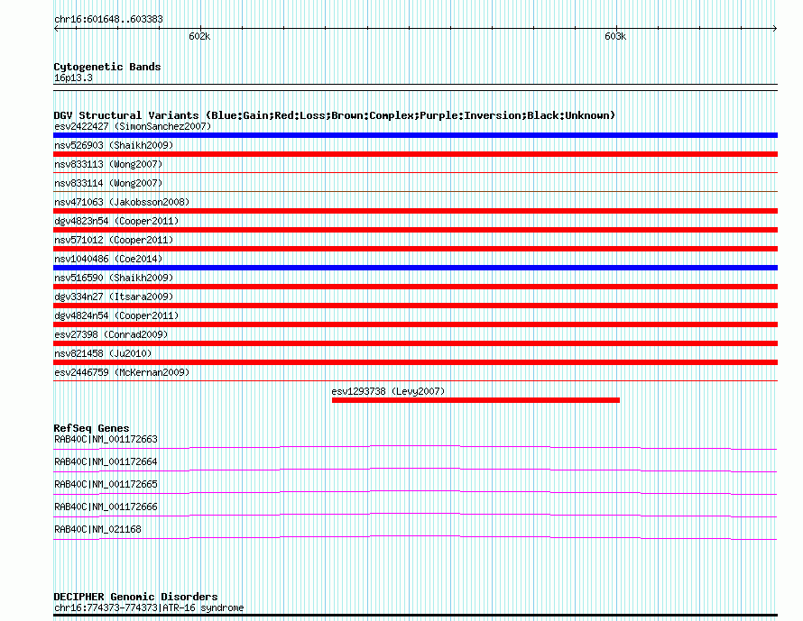Select the red nsv526903 loss bar
The height and width of the screenshot is (621, 803).
point(415,154)
